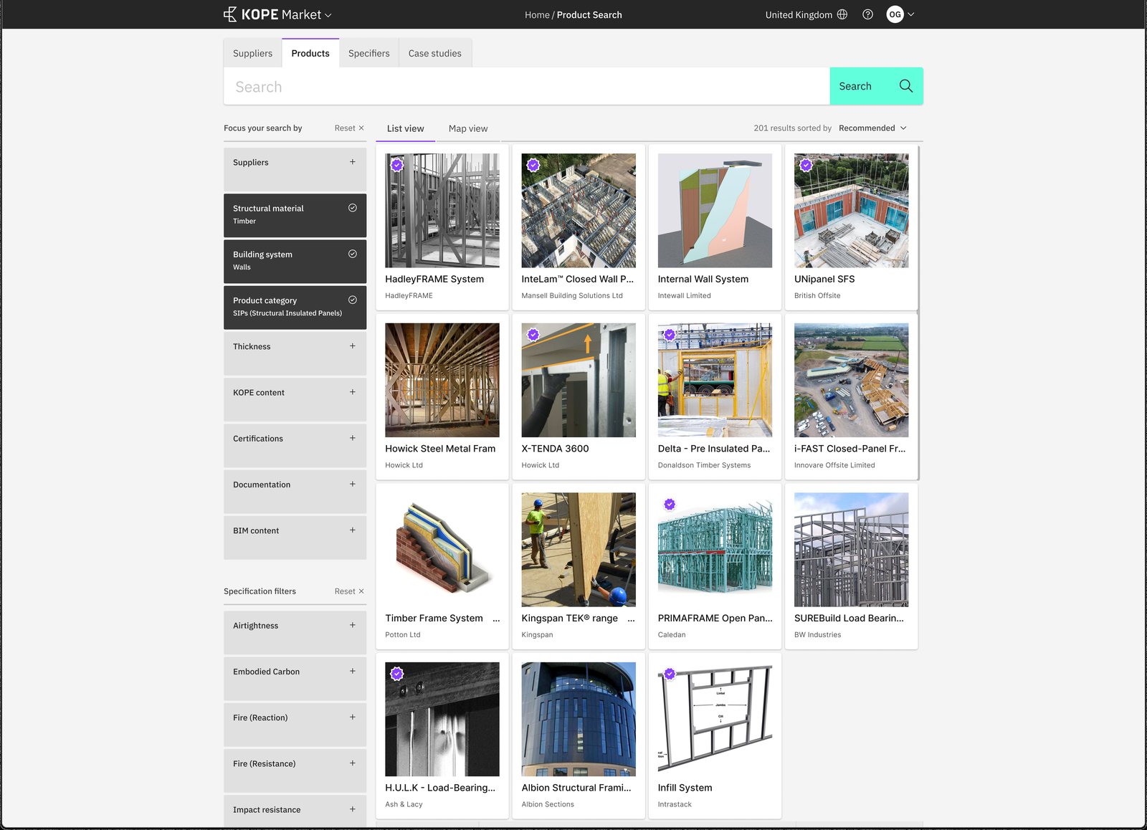The image size is (1147, 830).
Task: Open the Infill System product title
Action: tap(685, 788)
